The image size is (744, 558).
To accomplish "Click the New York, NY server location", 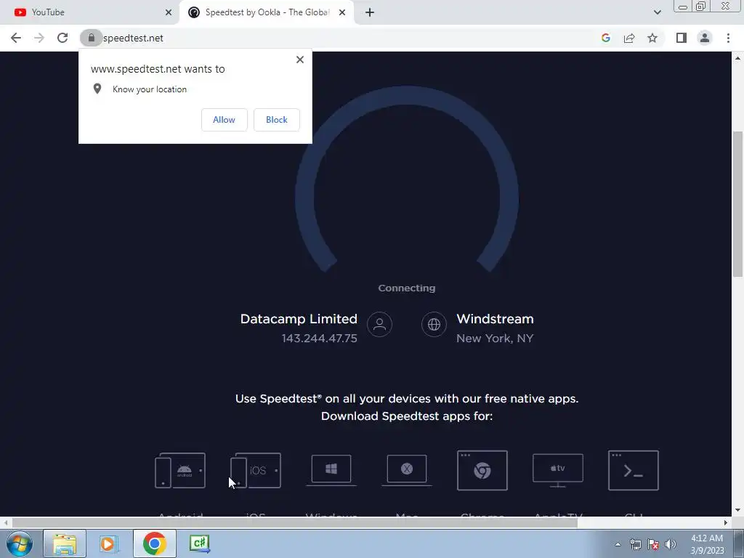I will [x=495, y=339].
